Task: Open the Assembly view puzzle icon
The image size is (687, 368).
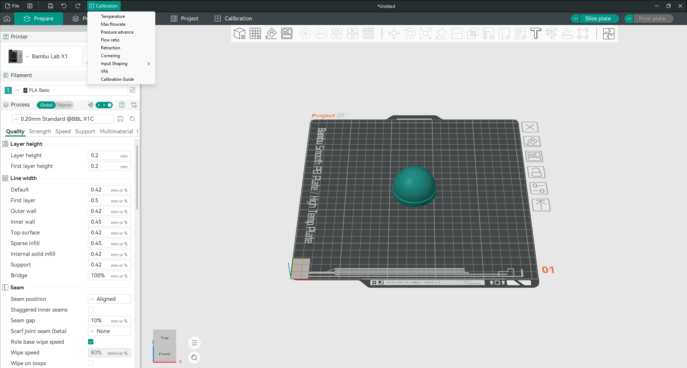Action: coord(609,34)
